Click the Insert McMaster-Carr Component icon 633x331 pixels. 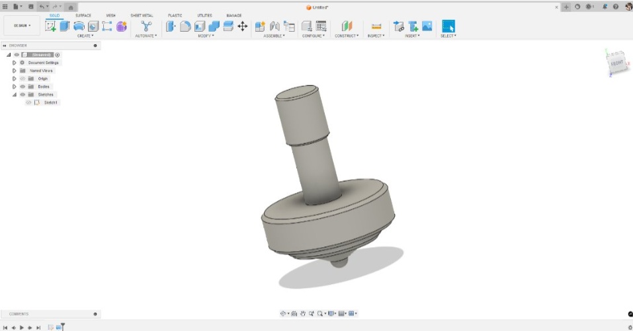point(413,26)
